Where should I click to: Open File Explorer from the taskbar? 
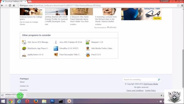click(44, 101)
